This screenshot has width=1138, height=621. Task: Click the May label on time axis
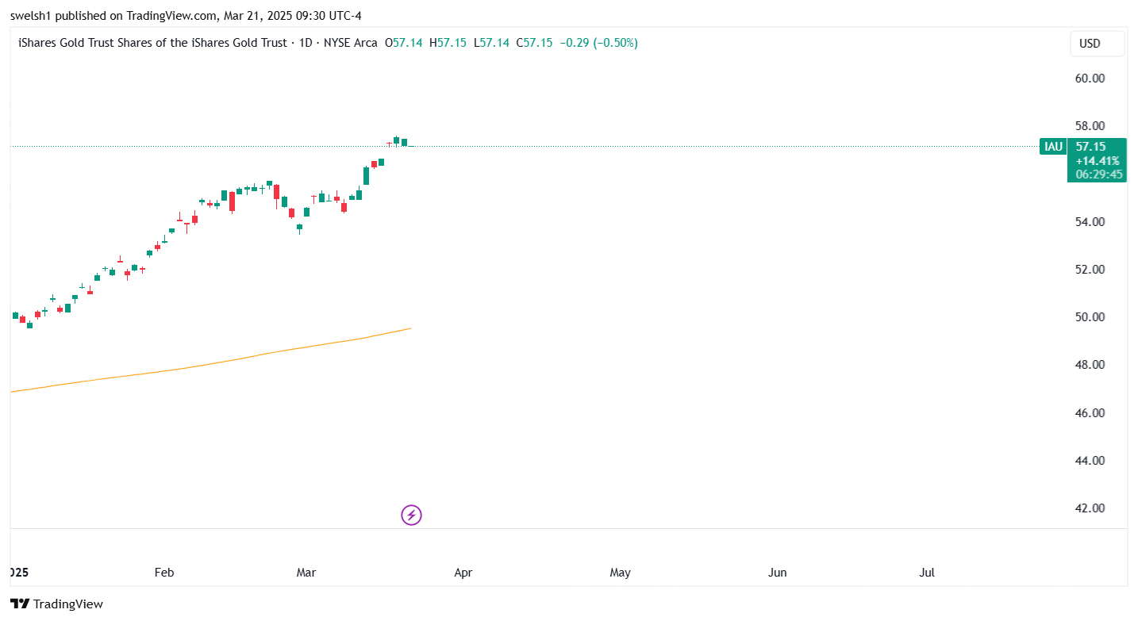coord(620,573)
